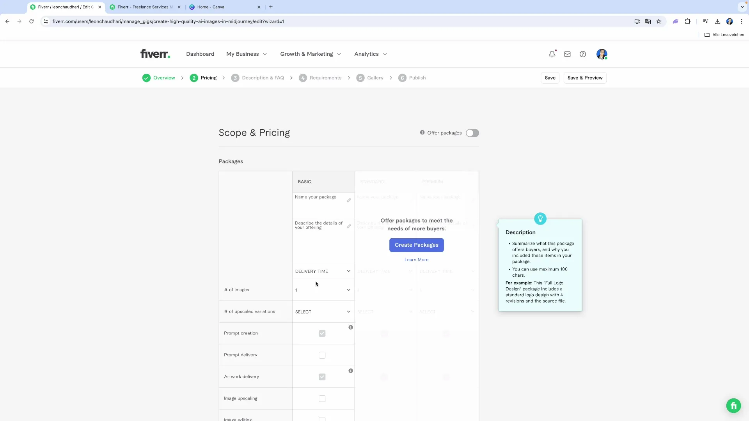
Task: Enable the Offer packages toggle
Action: [x=472, y=133]
